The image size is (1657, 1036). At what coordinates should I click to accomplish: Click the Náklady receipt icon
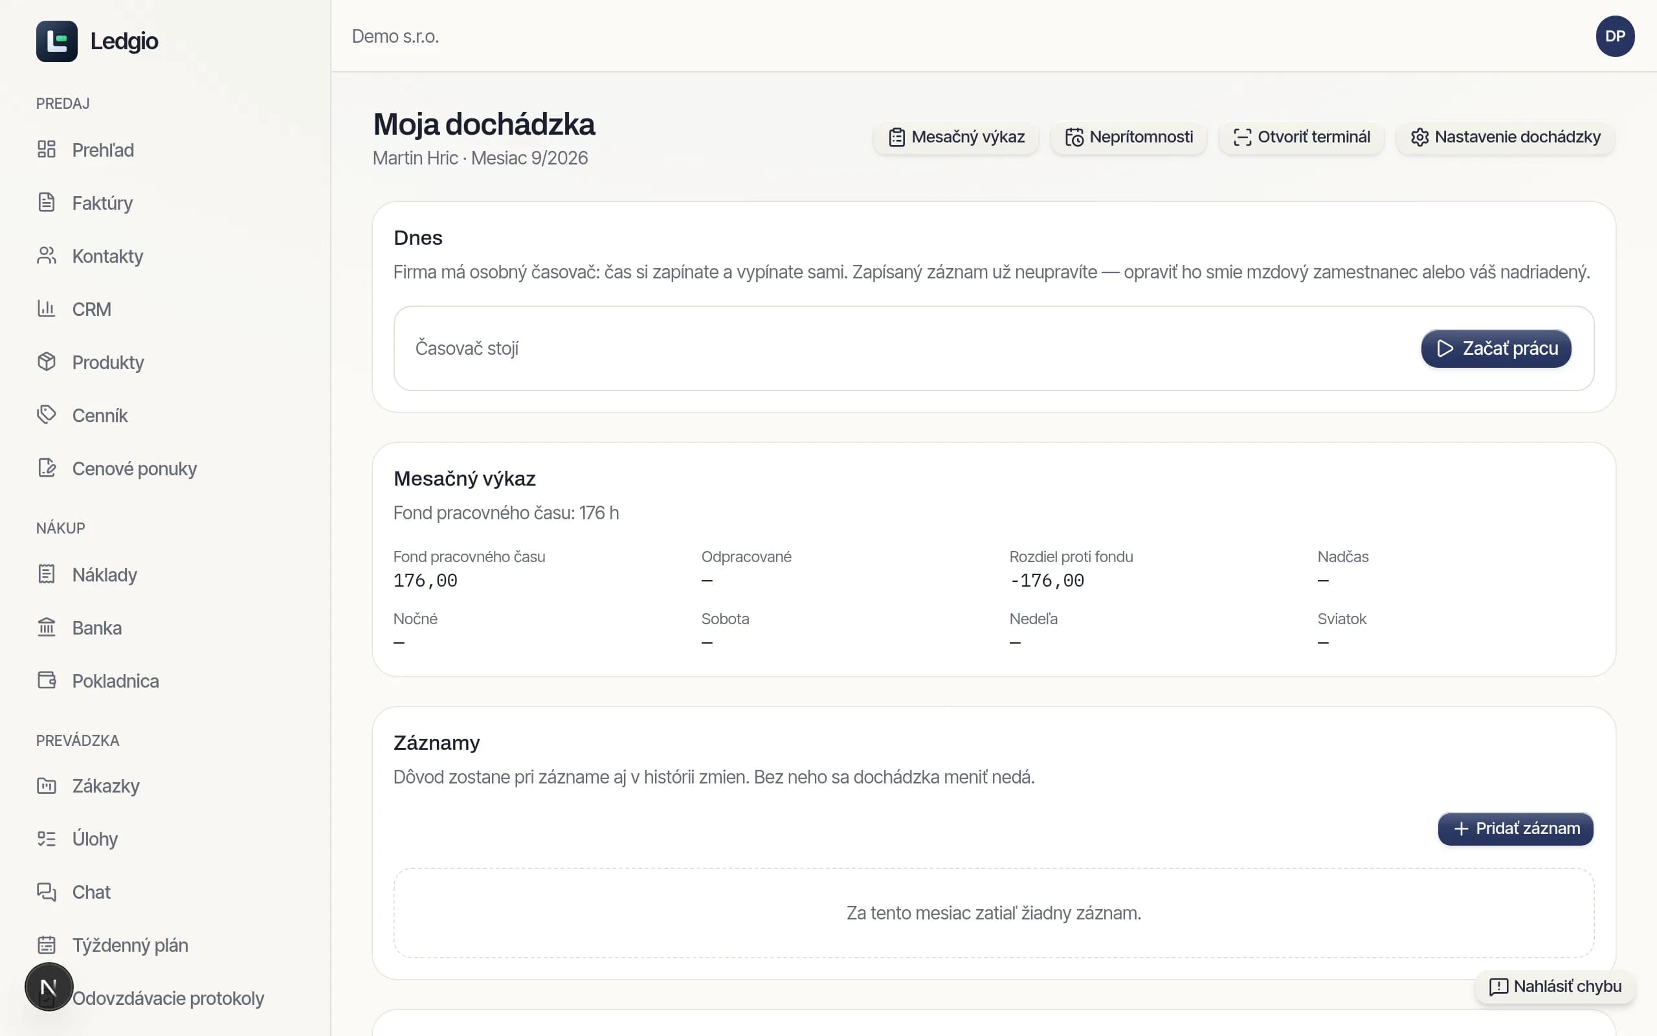pos(47,574)
